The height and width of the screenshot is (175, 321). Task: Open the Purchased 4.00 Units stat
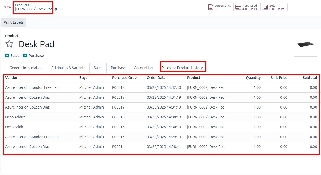click(247, 7)
